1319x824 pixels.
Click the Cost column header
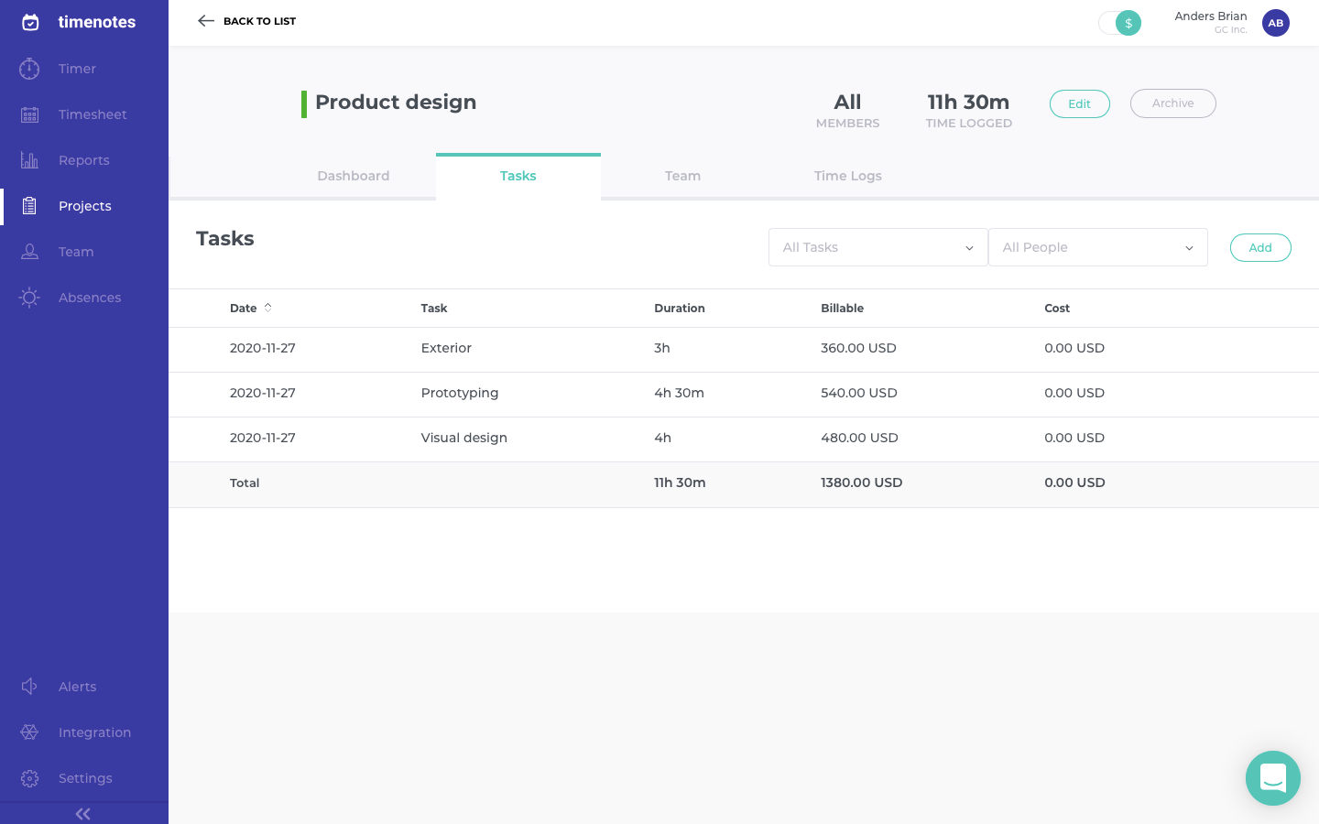coord(1057,309)
